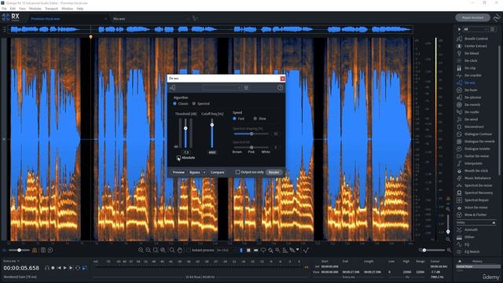503x283 pixels.
Task: Open the Instant process mode dropdown
Action: [226, 250]
